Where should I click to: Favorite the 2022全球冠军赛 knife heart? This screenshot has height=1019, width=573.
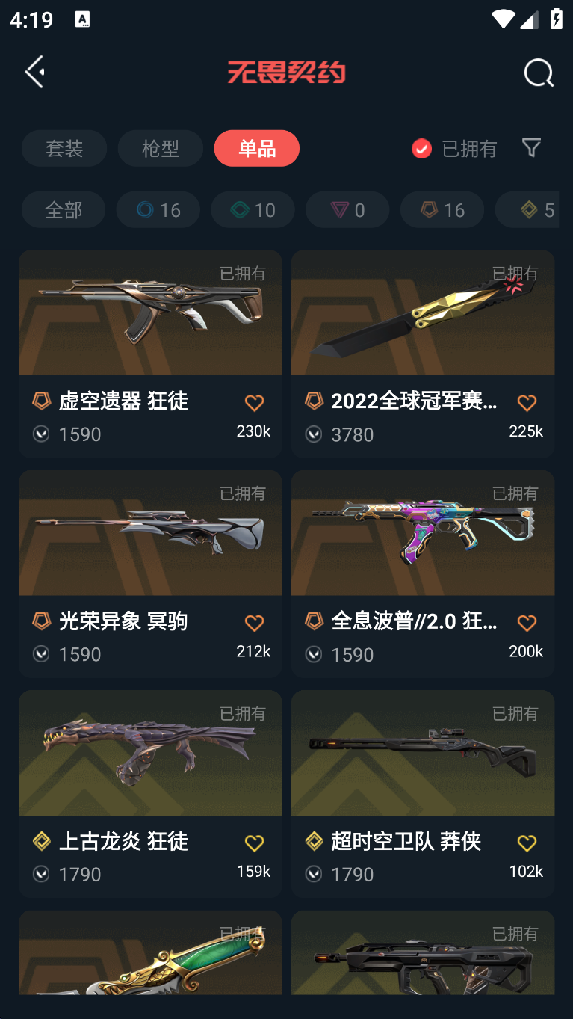point(527,403)
